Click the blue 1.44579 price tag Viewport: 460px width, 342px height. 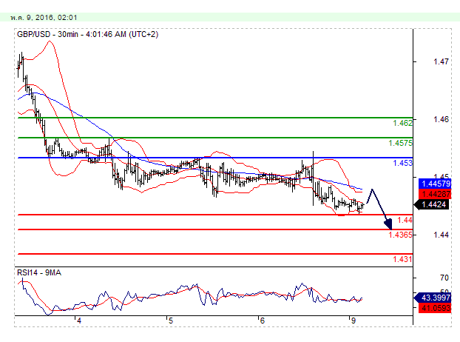pos(435,184)
